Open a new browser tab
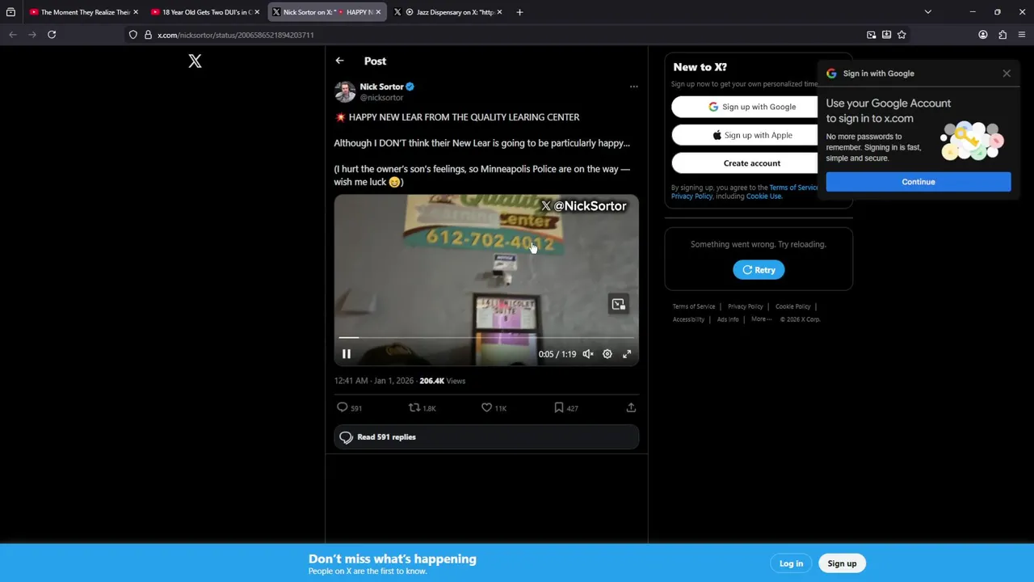Image resolution: width=1034 pixels, height=582 pixels. click(519, 12)
